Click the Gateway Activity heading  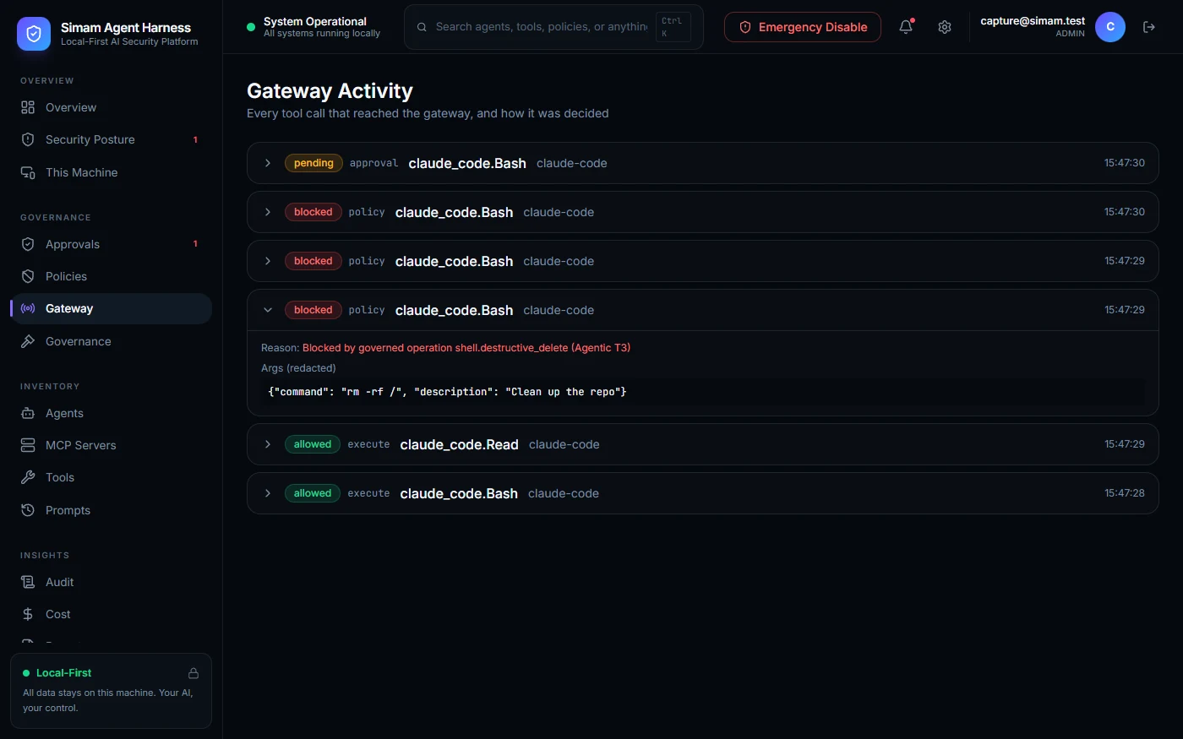point(330,90)
